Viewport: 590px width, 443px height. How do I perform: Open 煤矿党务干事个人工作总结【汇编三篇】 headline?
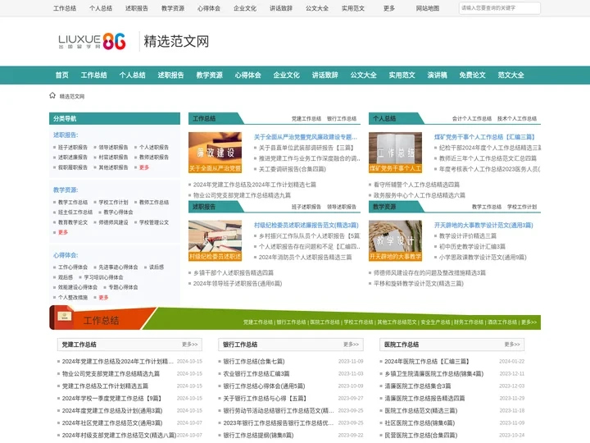click(x=484, y=137)
